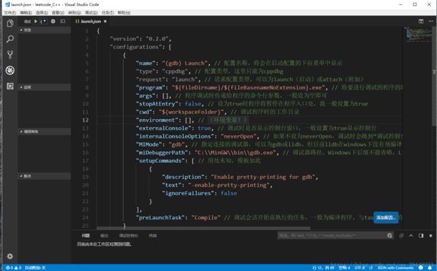The image size is (437, 271).
Task: Click the editor horizontal scrollbar
Action: [204, 228]
